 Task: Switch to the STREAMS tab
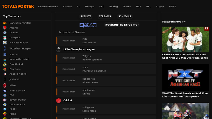105,16
